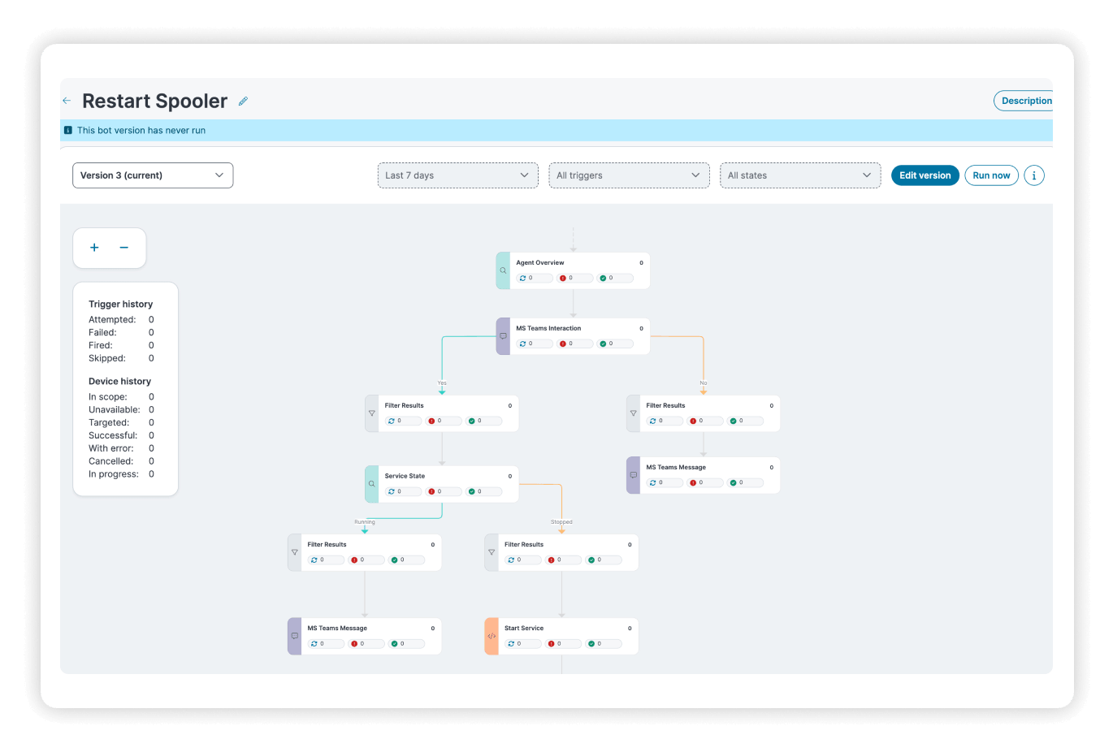Click the Start Service code icon
Viewport: 1113px width, 752px height.
point(491,636)
